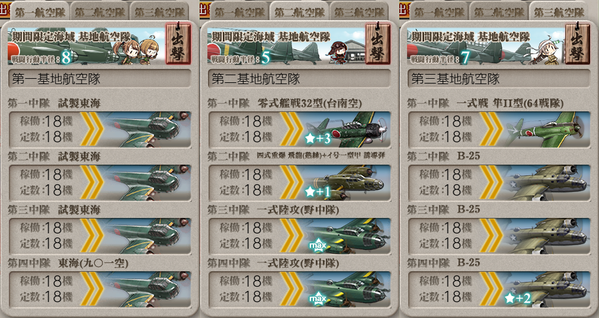The image size is (599, 318).
Task: Open the 第三航空隊 tab above 第二基地航空隊 panel
Action: coord(360,12)
